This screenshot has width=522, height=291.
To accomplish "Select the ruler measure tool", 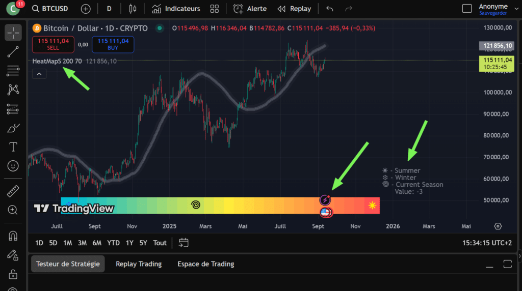I will [x=13, y=191].
